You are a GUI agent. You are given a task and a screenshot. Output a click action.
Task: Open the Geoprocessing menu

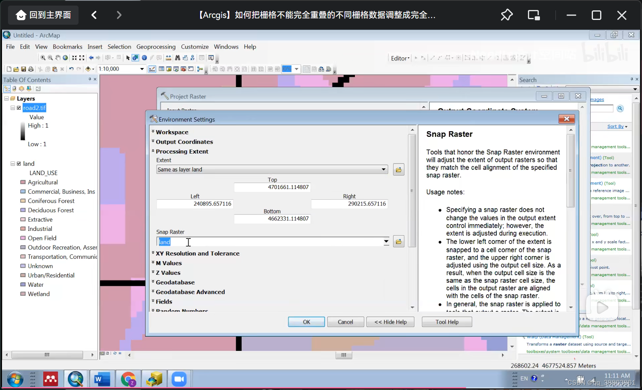156,47
